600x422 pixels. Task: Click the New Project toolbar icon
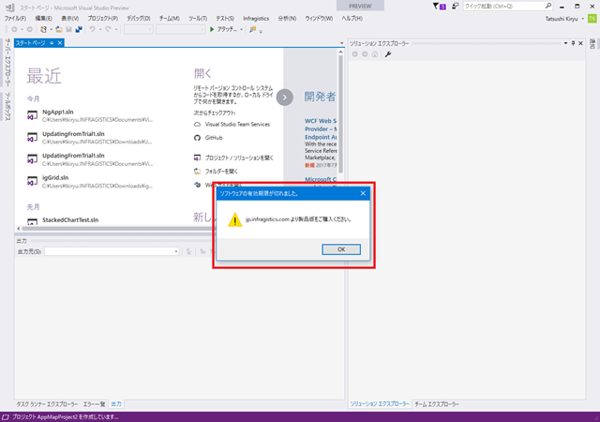(x=44, y=29)
